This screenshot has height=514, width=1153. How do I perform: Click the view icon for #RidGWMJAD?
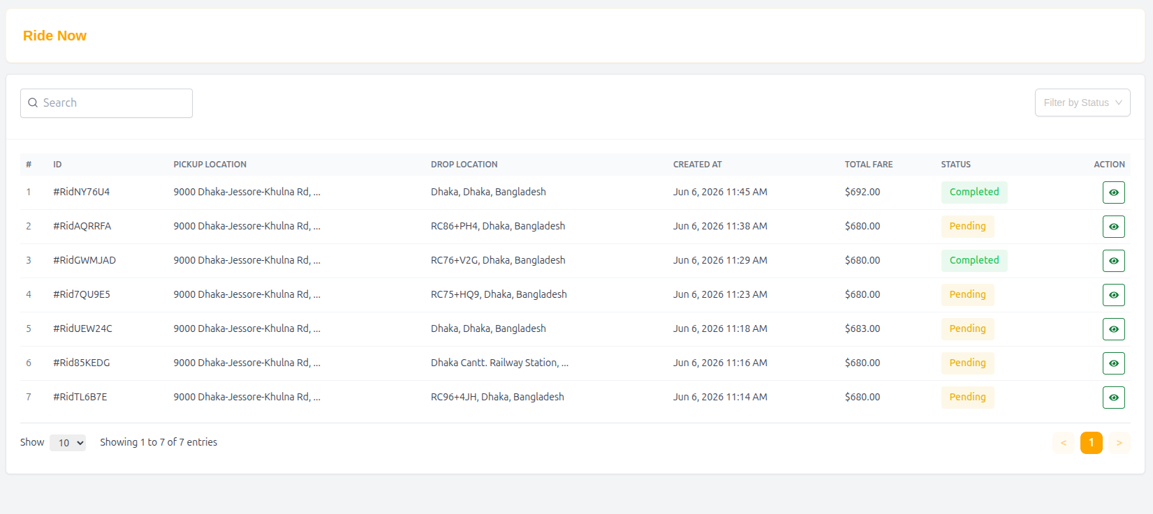pos(1113,261)
